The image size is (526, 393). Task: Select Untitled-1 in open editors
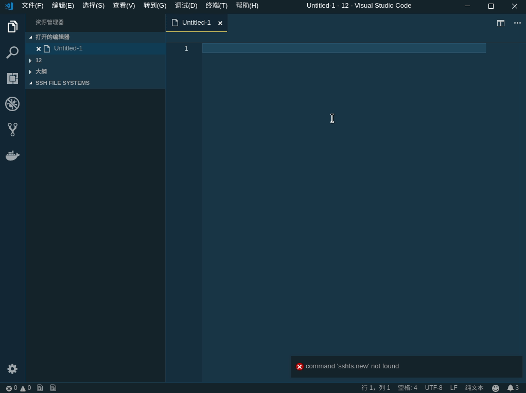coord(95,49)
